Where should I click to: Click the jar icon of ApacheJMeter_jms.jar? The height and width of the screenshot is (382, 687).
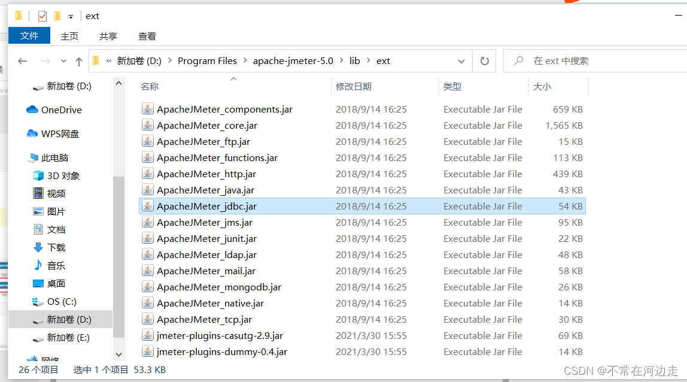tap(148, 222)
